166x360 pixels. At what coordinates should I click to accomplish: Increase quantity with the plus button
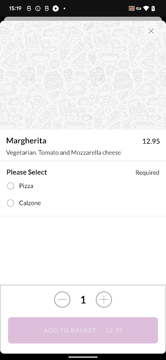coord(104,300)
